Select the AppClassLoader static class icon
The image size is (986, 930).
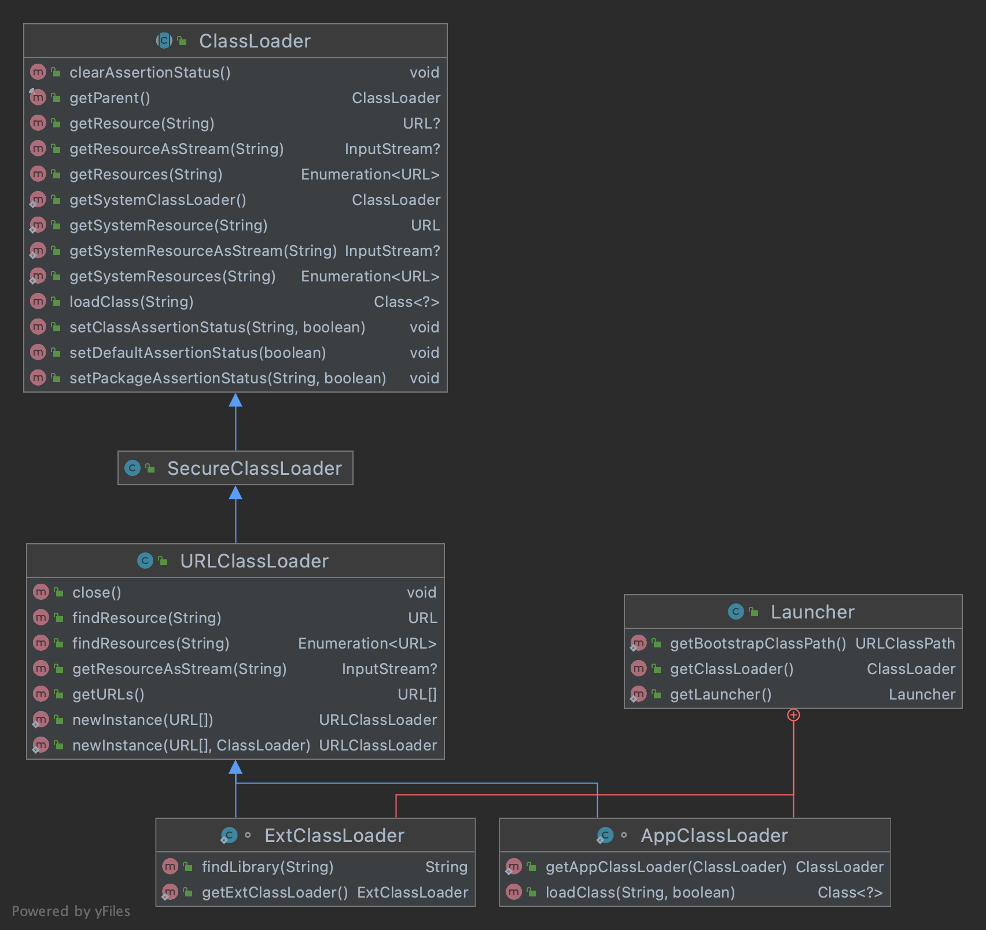click(x=605, y=835)
